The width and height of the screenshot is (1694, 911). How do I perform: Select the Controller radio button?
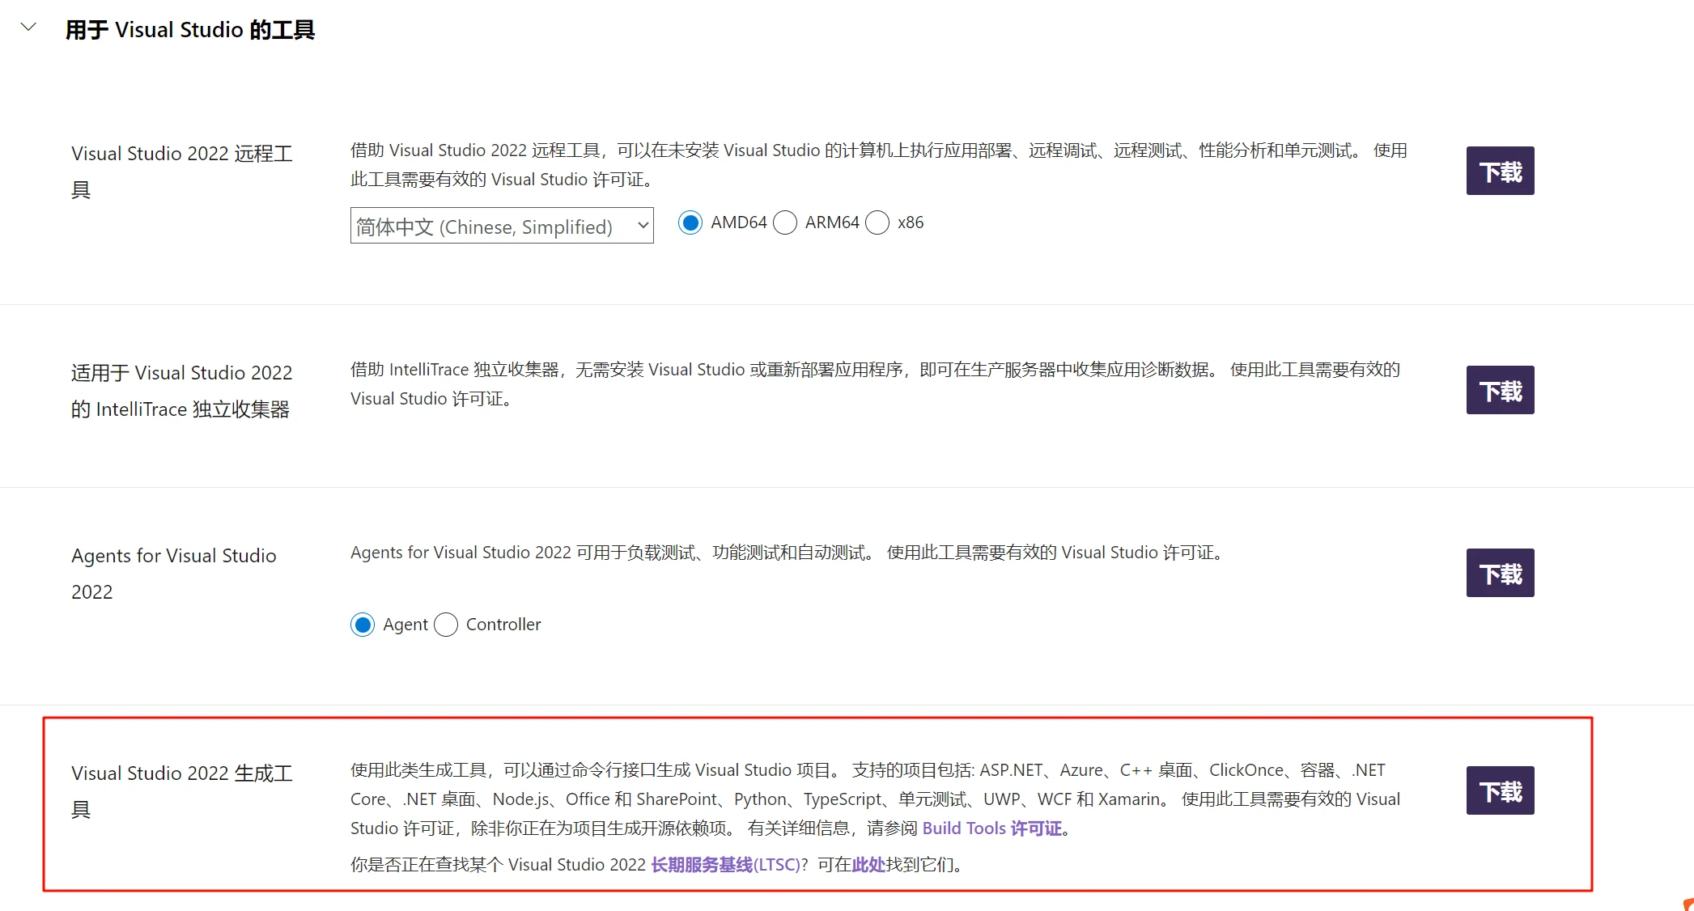click(x=446, y=625)
